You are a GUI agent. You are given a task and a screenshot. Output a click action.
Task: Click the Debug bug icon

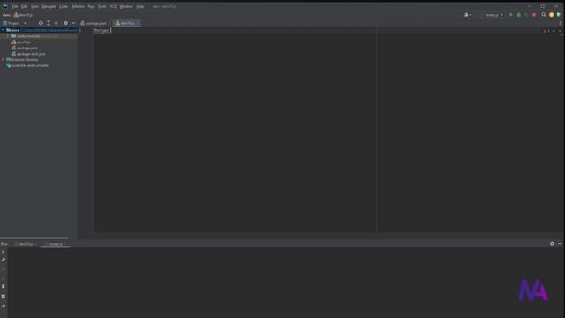518,15
